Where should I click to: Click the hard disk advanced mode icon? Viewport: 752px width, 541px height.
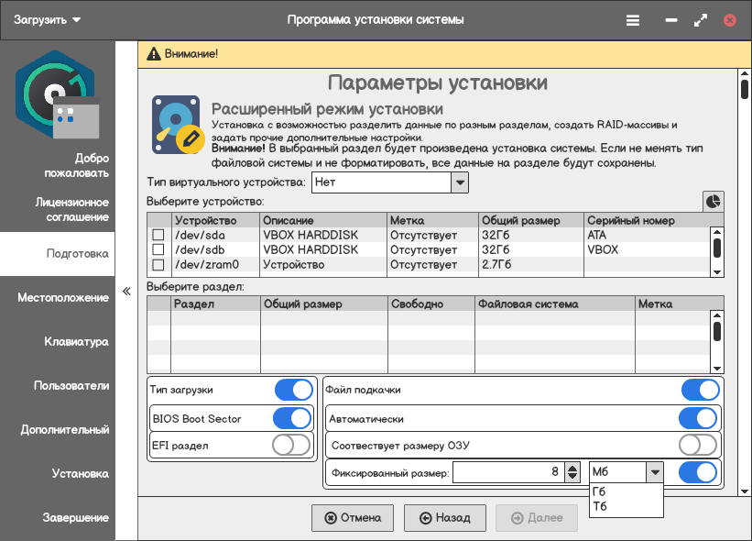178,126
